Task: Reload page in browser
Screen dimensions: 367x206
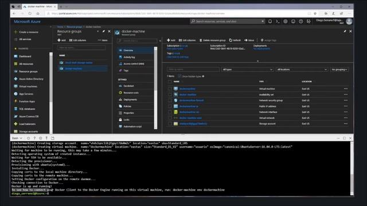Action: click(30, 14)
